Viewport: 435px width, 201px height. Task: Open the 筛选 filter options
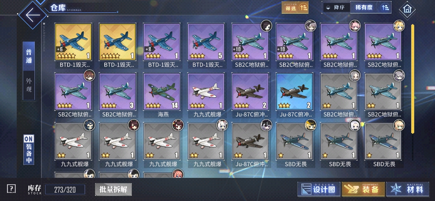pos(295,8)
